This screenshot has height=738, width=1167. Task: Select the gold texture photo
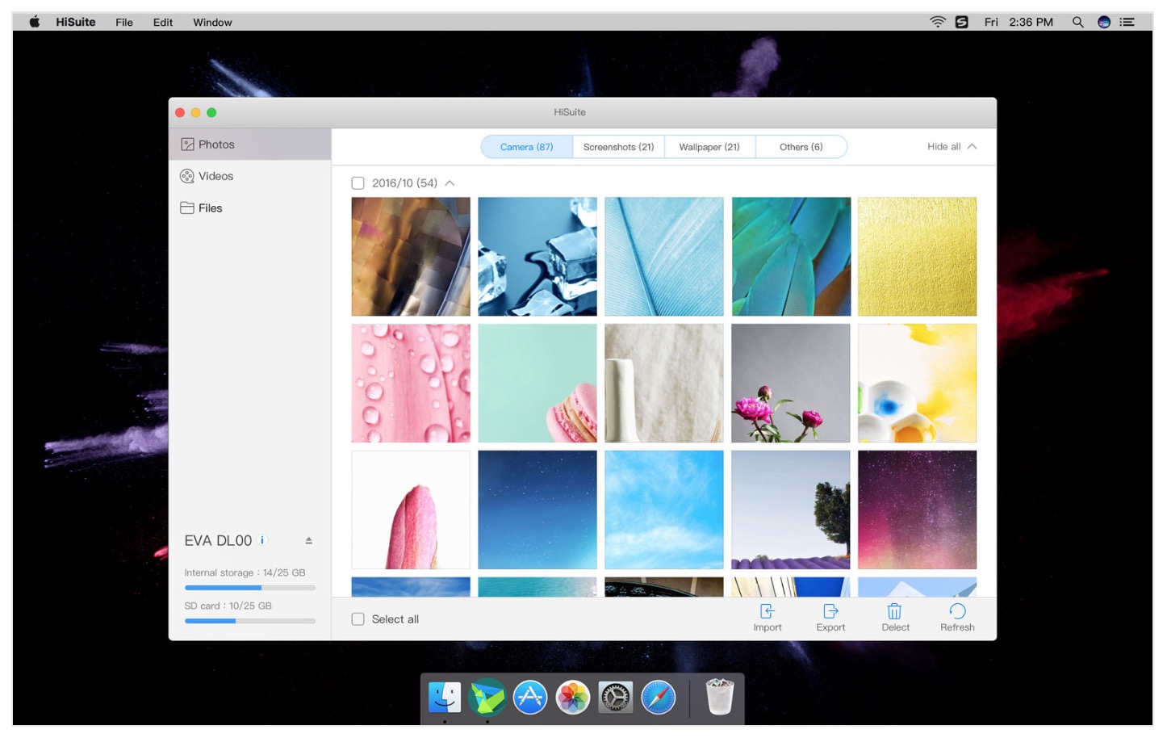pos(917,257)
